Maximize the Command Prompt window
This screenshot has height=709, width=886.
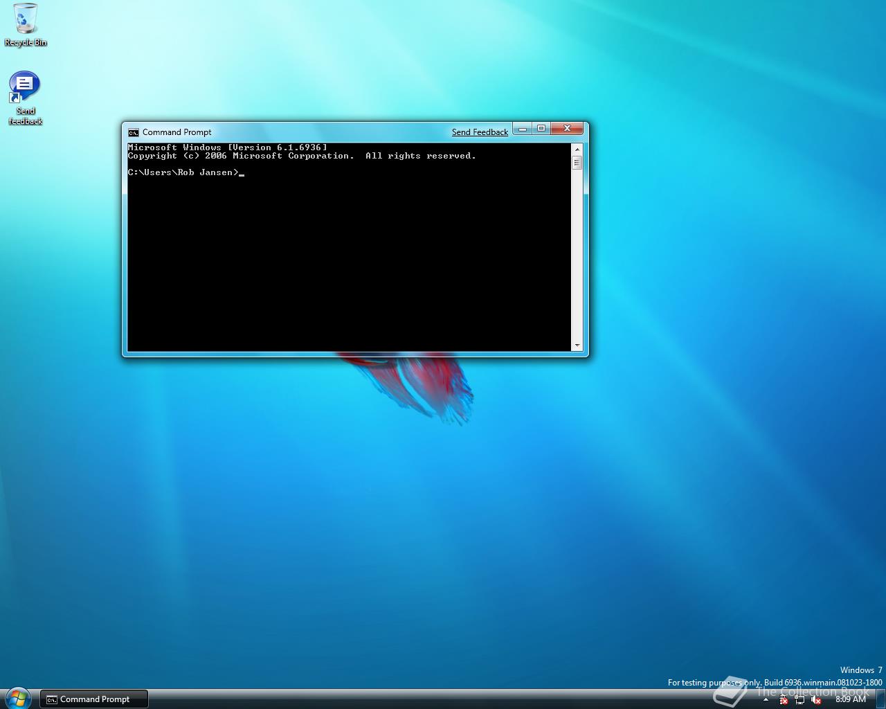[x=541, y=129]
